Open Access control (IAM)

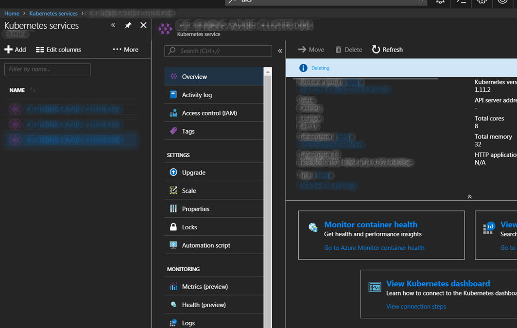click(x=214, y=113)
